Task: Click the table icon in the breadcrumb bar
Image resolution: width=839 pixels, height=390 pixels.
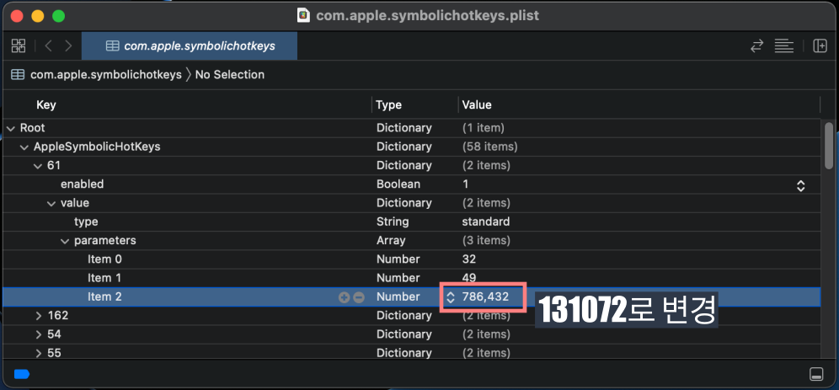Action: 18,74
